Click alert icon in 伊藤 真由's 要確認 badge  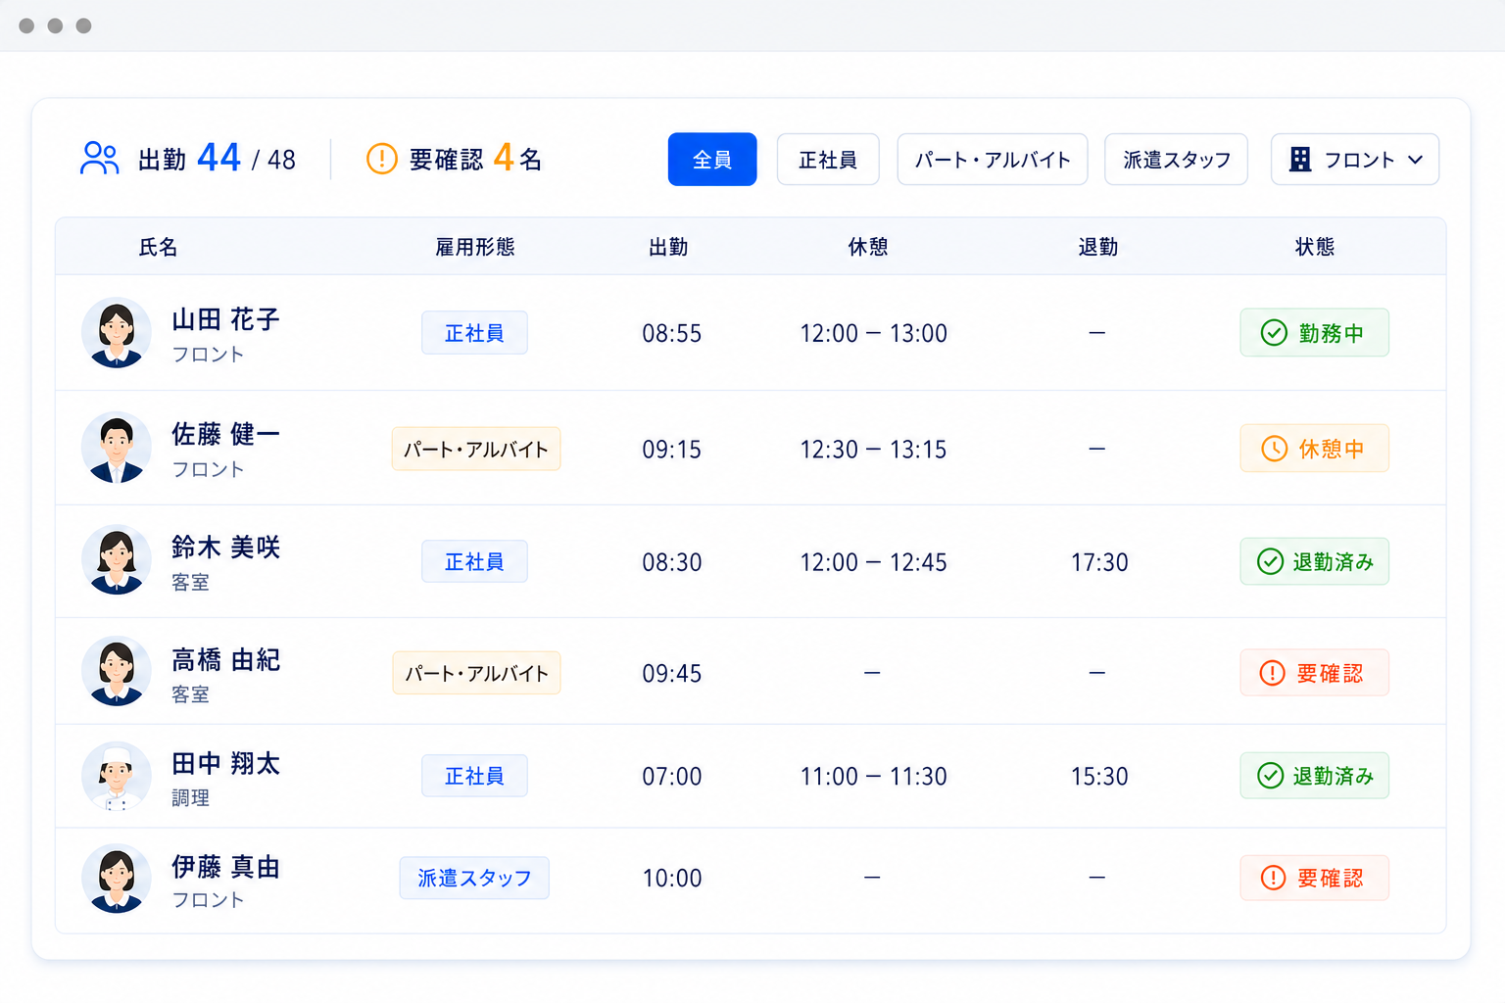coord(1273,878)
